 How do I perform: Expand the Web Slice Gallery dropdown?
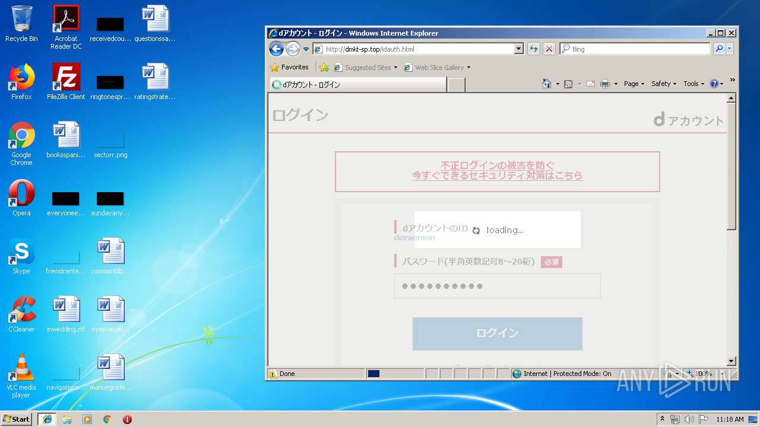click(468, 68)
